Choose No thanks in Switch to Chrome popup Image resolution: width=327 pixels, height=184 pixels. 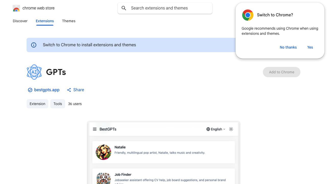coord(288,47)
